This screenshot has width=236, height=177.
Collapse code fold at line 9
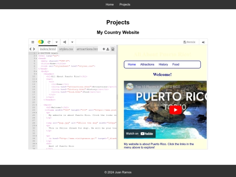point(36,74)
